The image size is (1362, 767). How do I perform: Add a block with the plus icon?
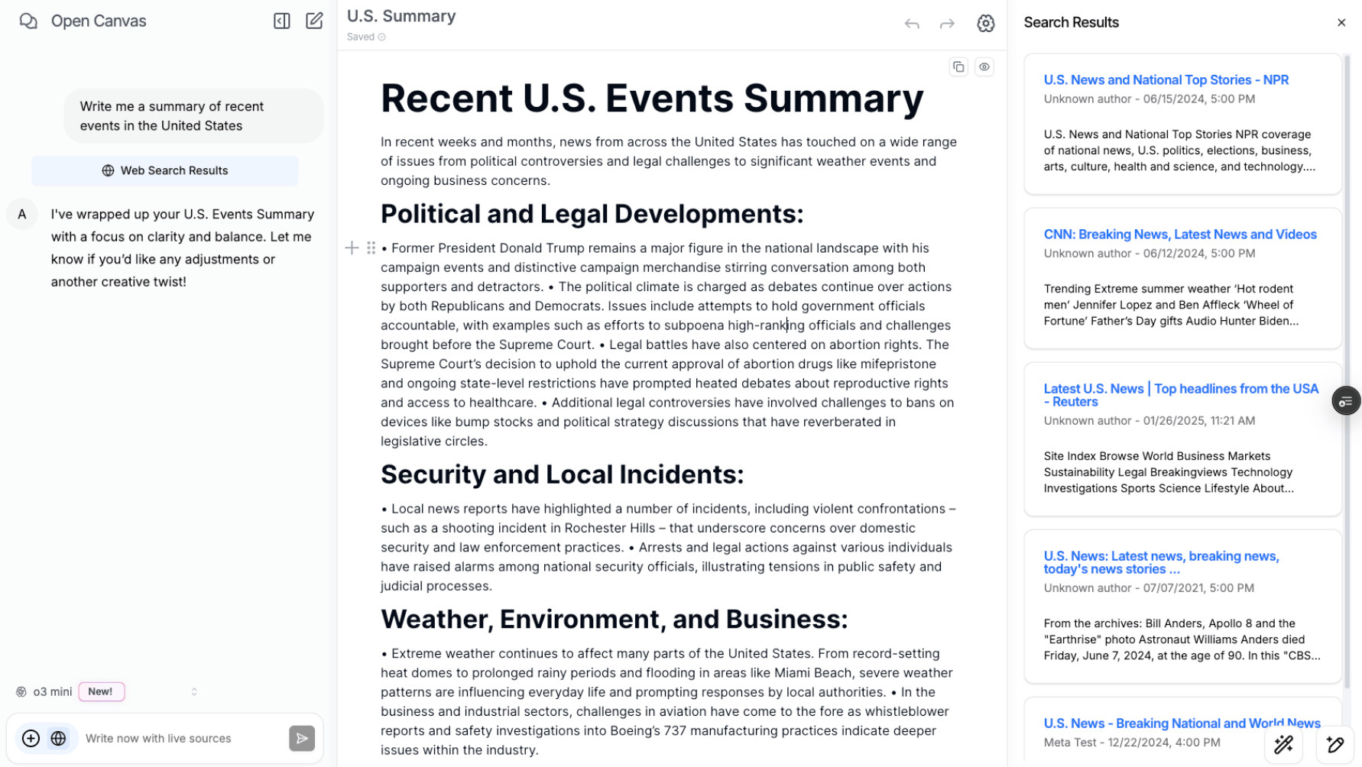[x=352, y=248]
